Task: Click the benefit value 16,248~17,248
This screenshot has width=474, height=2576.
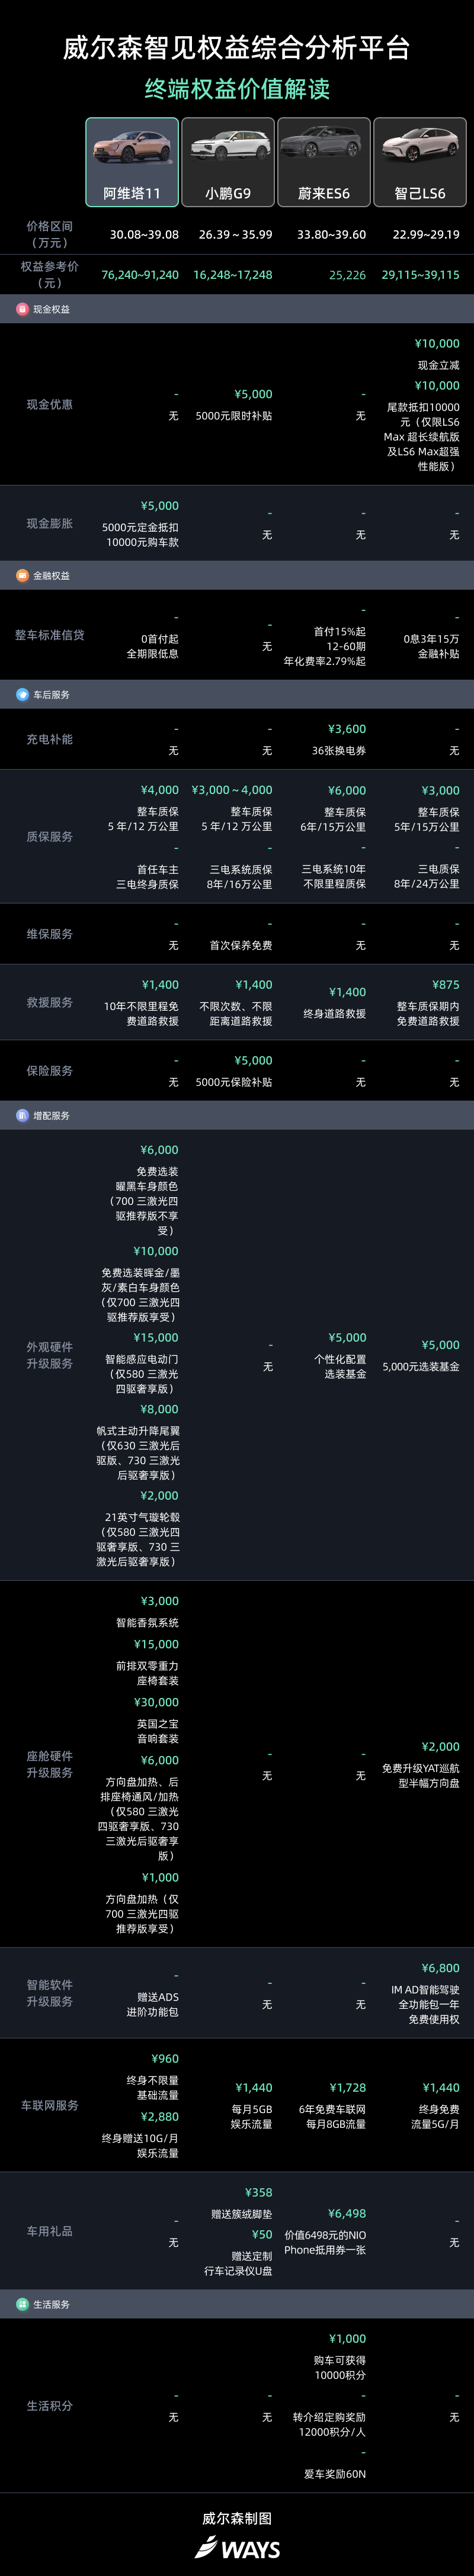Action: coord(233,275)
